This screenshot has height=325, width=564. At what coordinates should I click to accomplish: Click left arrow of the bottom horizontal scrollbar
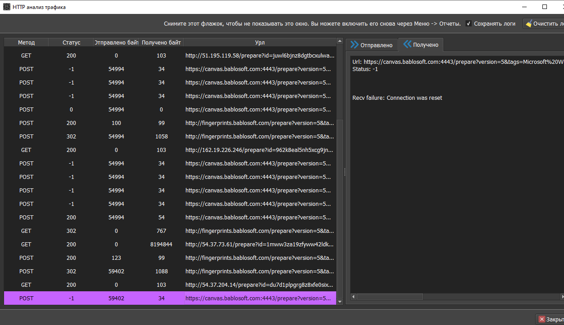(353, 297)
